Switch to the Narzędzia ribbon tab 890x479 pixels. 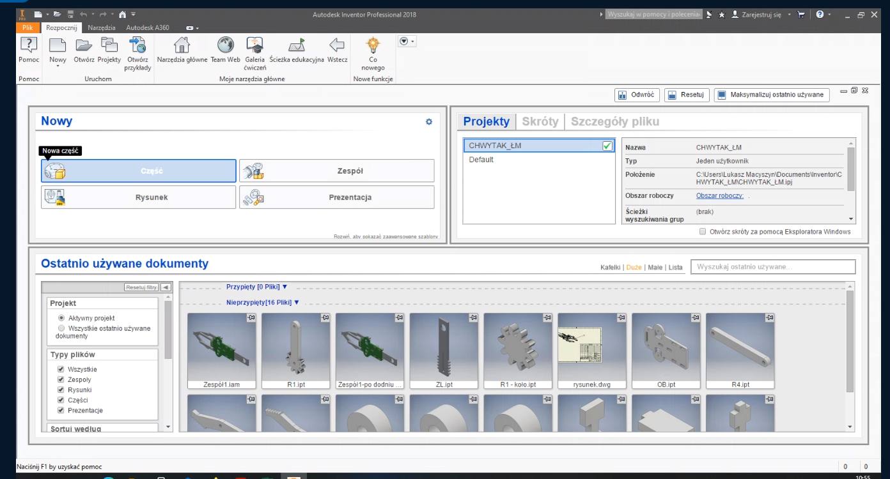pyautogui.click(x=102, y=28)
